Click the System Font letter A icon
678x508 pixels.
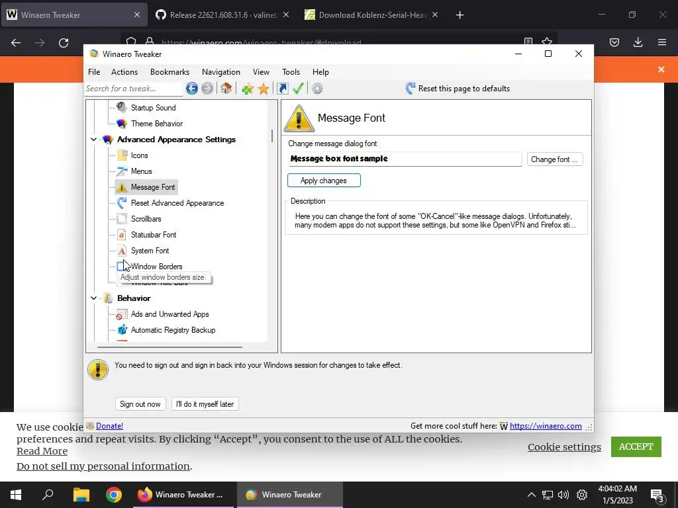point(122,251)
